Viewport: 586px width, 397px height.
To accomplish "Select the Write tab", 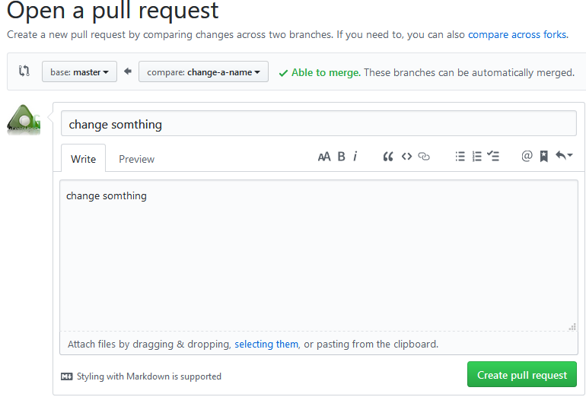I will (83, 159).
